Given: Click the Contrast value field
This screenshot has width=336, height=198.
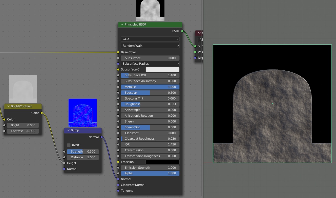Looking at the screenshot, I should point(23,131).
